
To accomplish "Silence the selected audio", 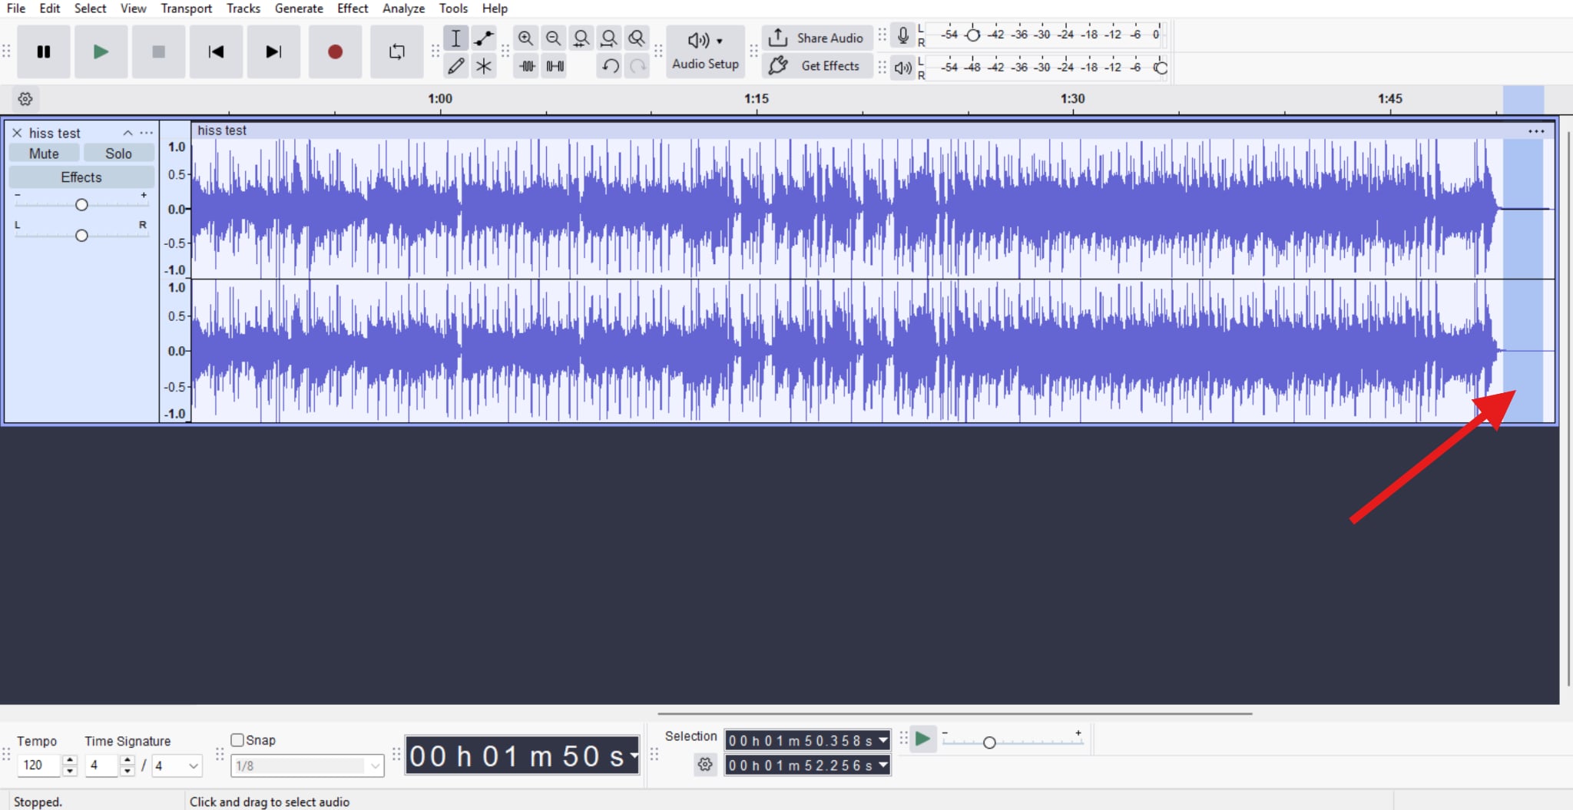I will point(554,66).
